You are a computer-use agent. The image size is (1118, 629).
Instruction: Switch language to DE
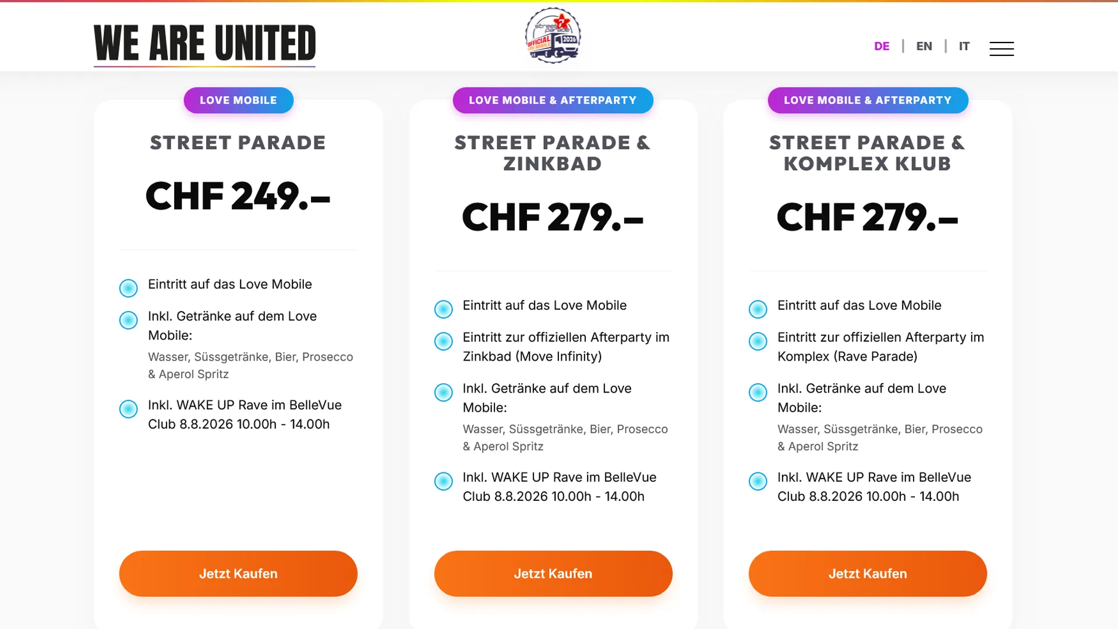[882, 47]
